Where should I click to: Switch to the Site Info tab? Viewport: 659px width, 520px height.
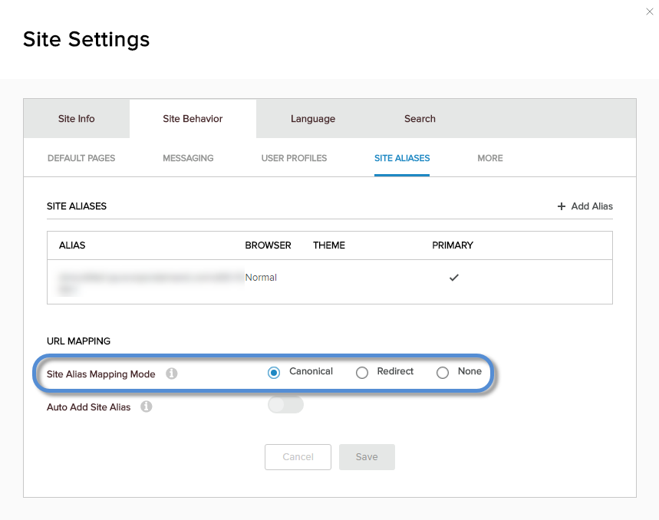(x=76, y=118)
